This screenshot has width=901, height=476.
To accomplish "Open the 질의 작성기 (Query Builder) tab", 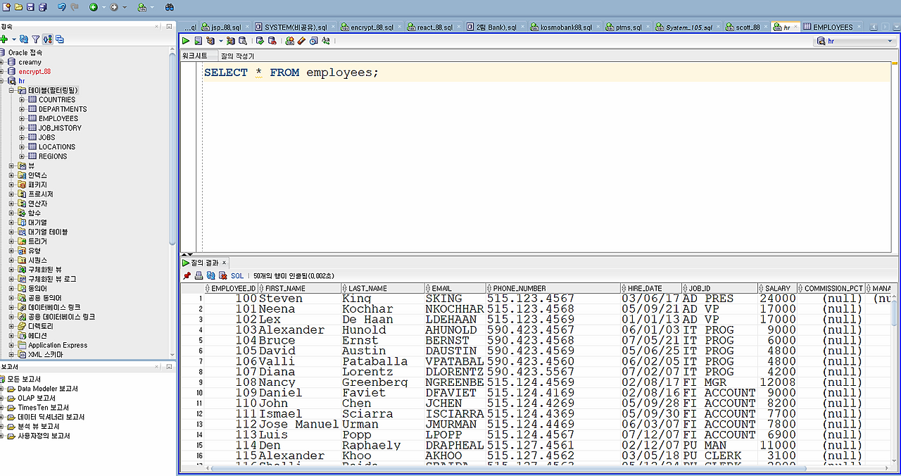I will coord(238,56).
